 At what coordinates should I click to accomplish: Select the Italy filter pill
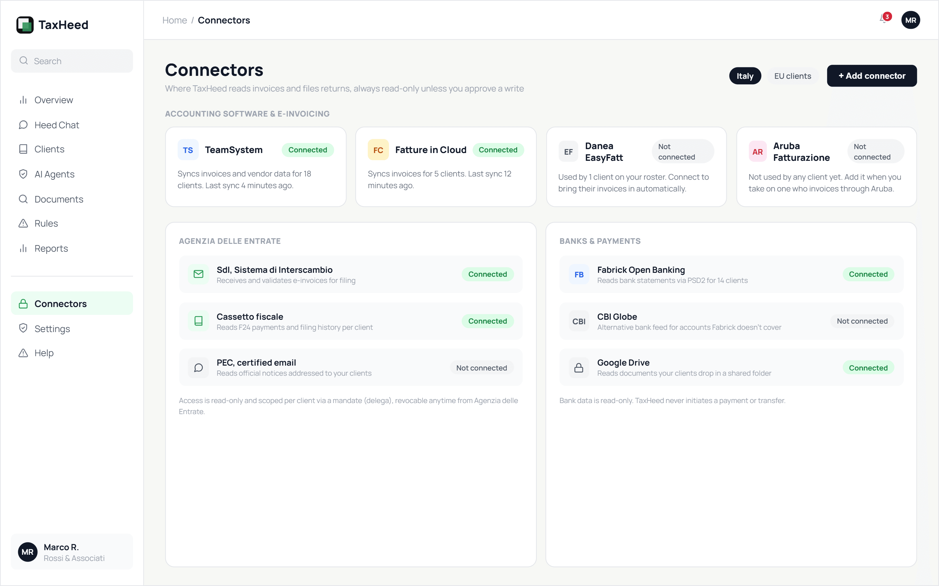[x=745, y=76]
